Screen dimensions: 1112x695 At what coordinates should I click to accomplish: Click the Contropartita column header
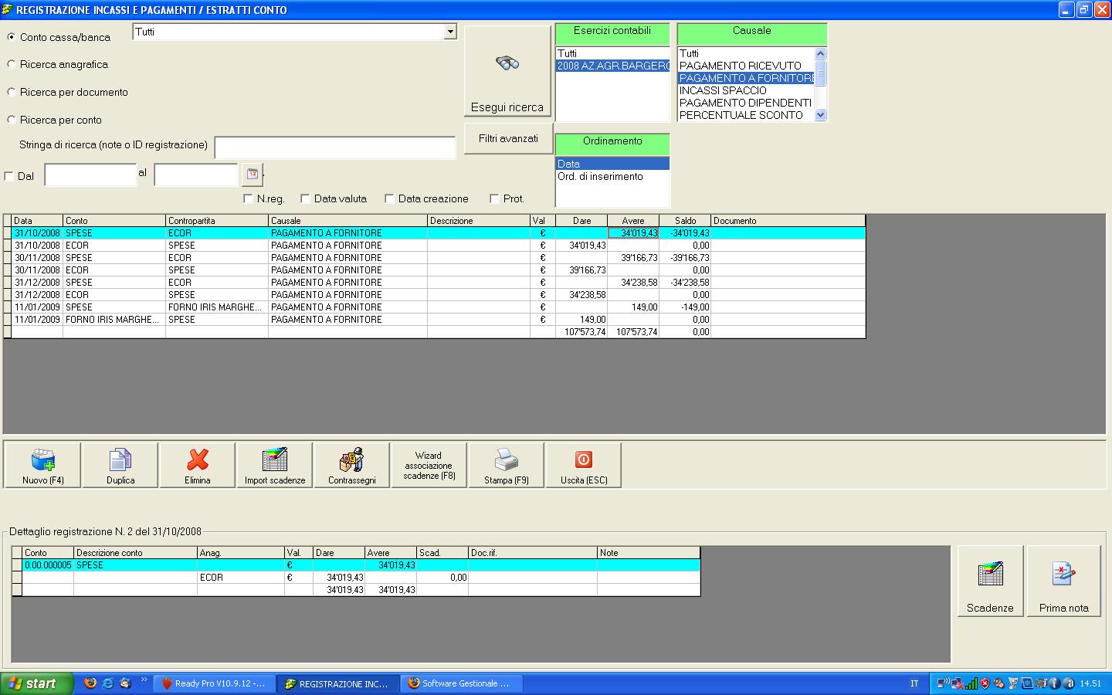[217, 221]
